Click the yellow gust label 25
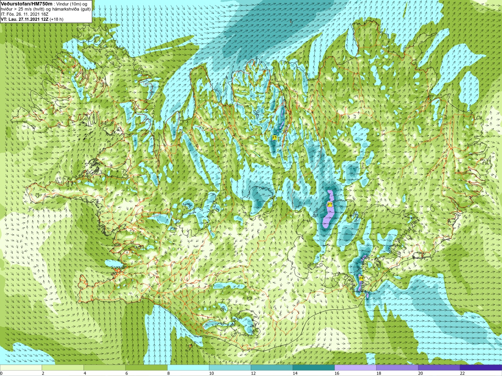The height and width of the screenshot is (376, 502). click(274, 137)
